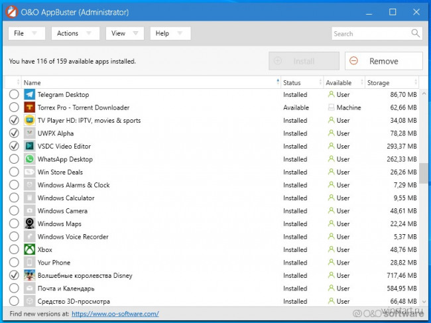Uncheck the Disney королевства checkbox
Image resolution: width=431 pixels, height=323 pixels.
click(14, 275)
